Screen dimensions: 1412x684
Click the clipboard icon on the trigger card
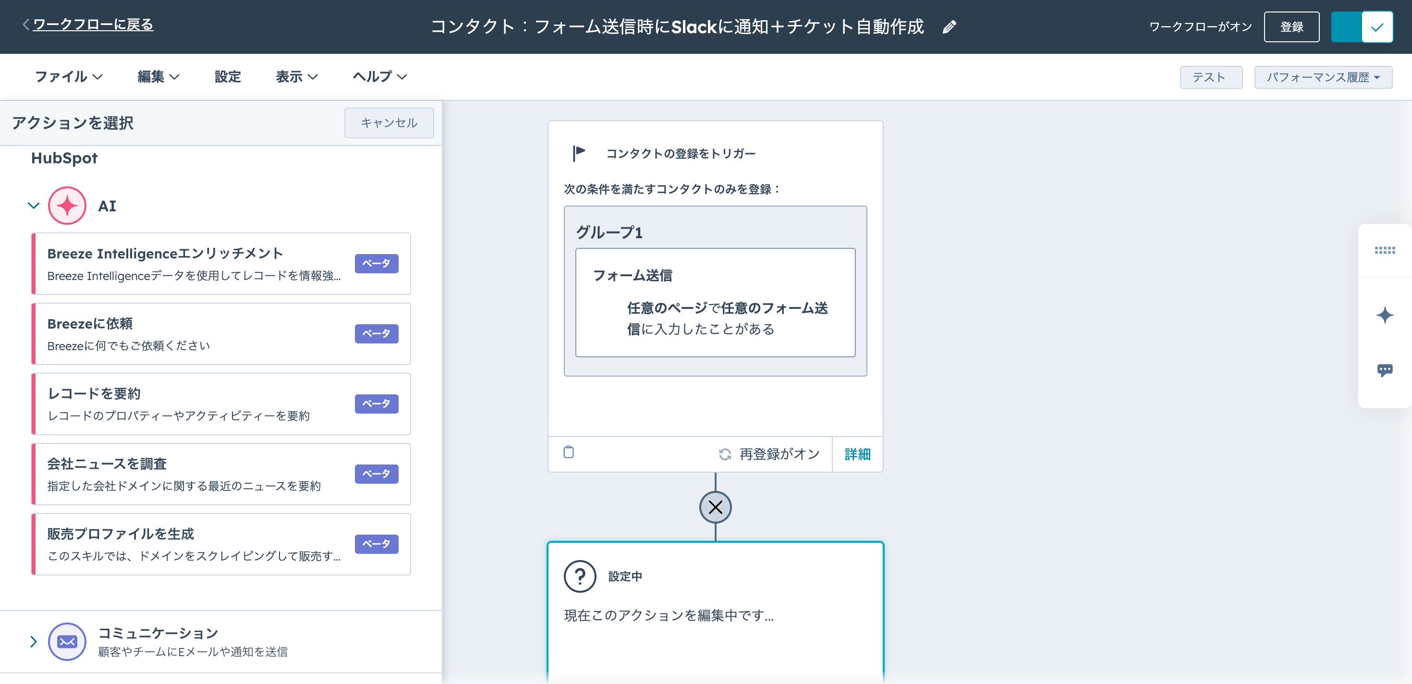(569, 452)
